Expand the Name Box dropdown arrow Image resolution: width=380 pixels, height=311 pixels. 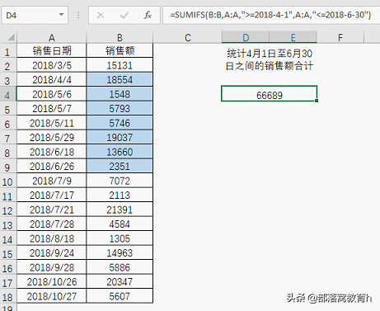62,15
